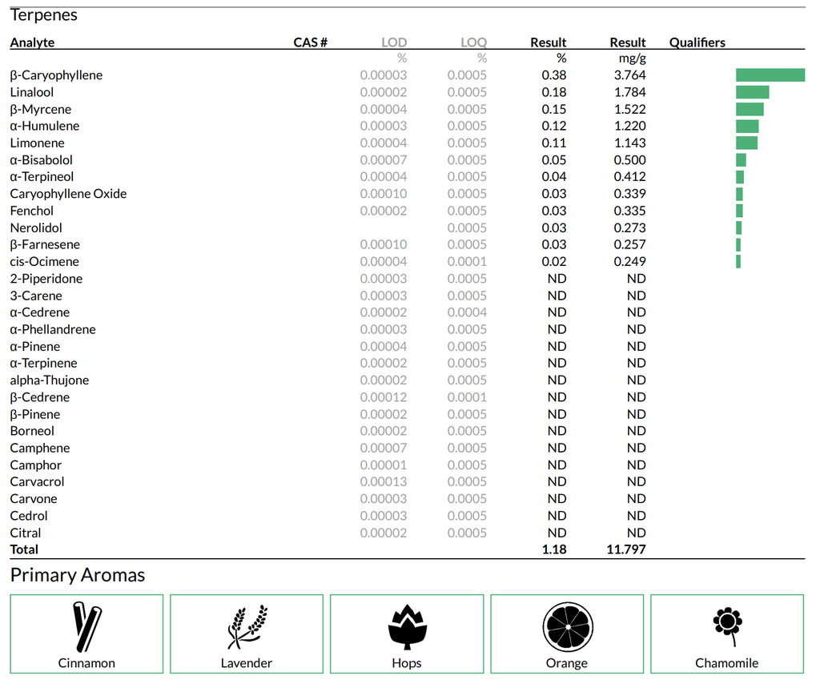Click the Linalool green bar

pyautogui.click(x=752, y=92)
